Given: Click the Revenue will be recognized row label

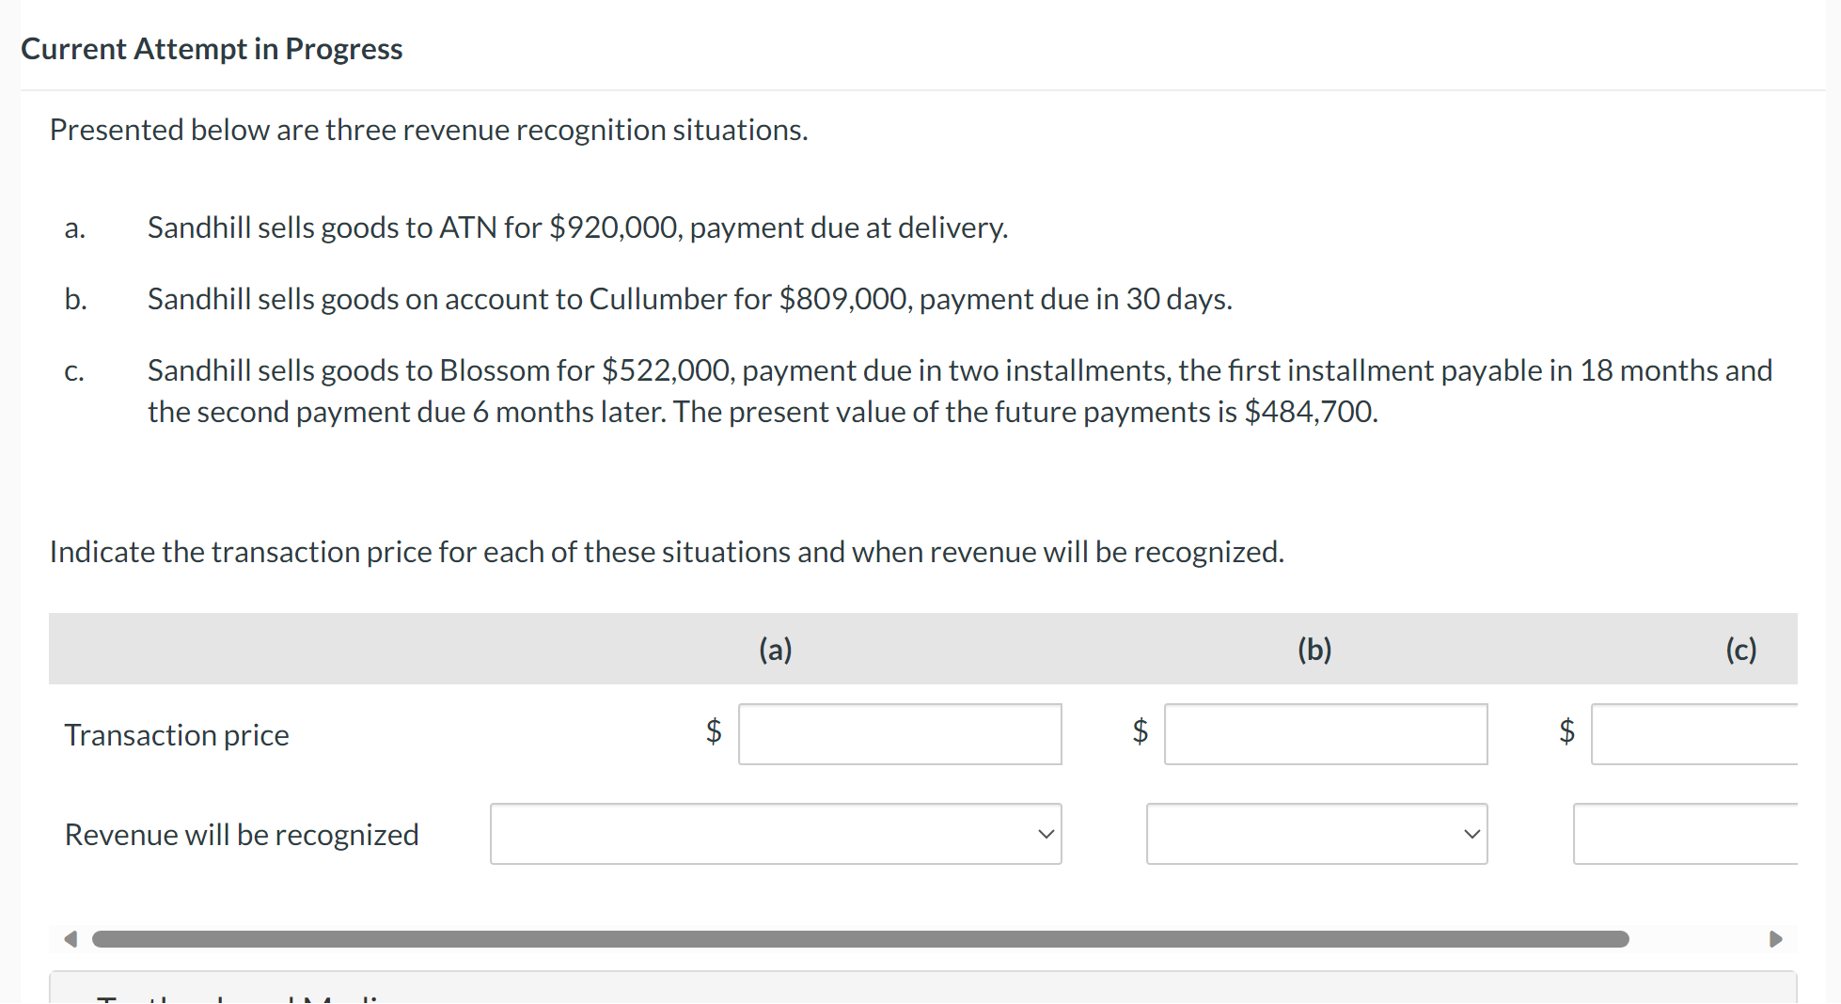Looking at the screenshot, I should click(241, 834).
